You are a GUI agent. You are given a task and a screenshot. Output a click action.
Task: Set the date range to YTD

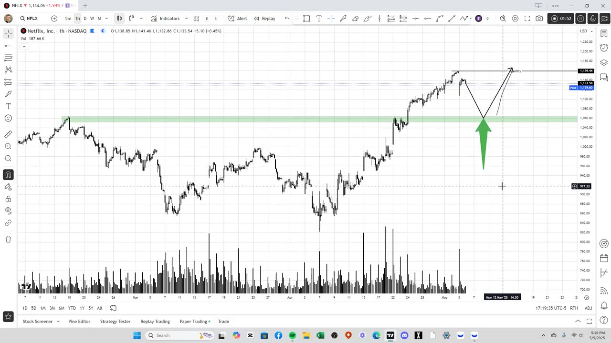[72, 308]
